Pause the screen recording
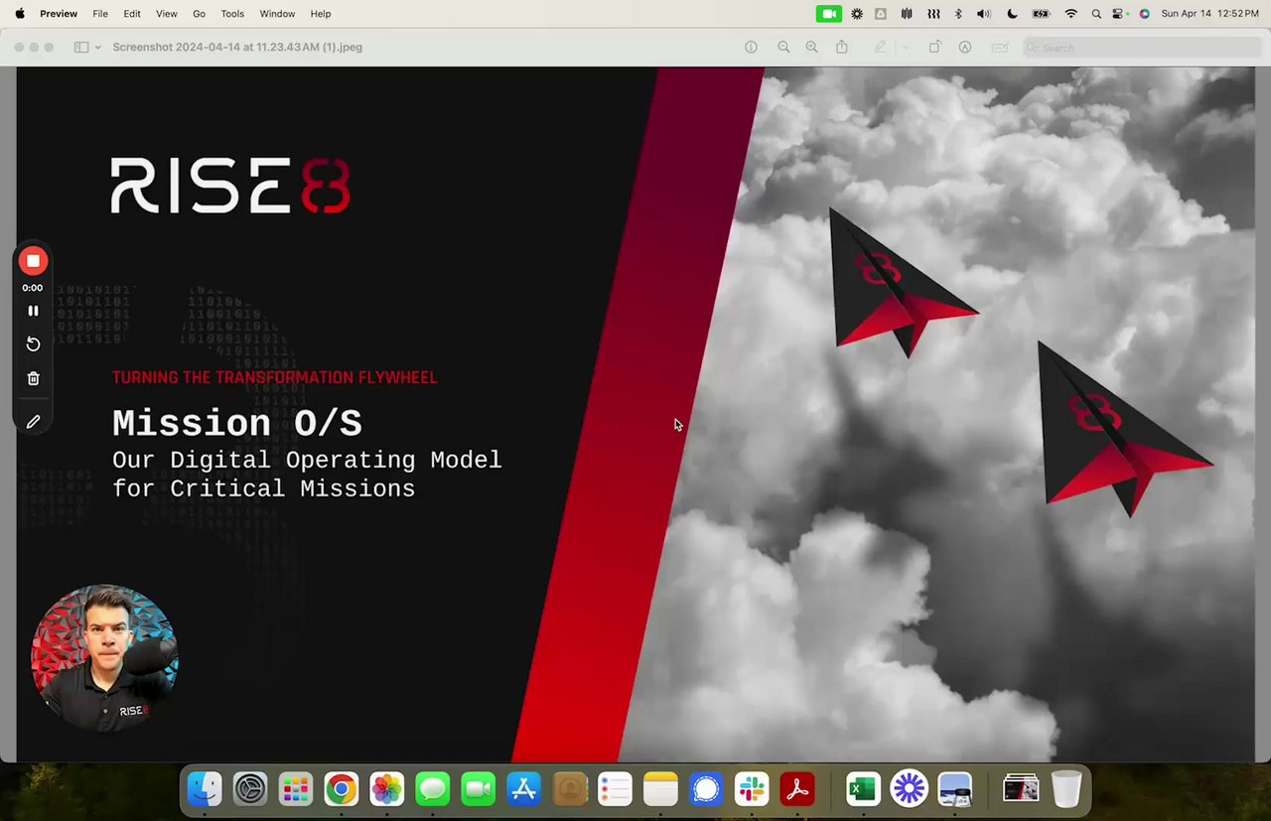The height and width of the screenshot is (821, 1271). point(33,311)
